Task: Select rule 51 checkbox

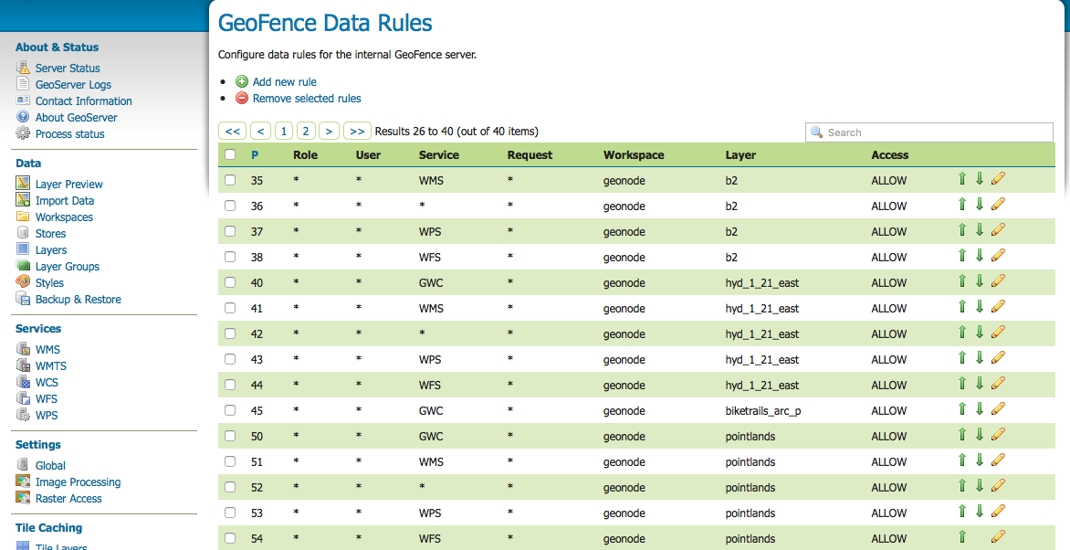Action: 230,462
